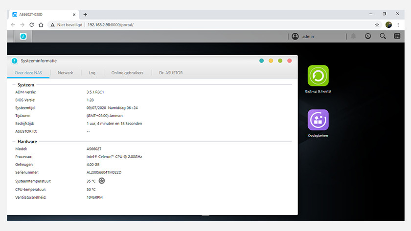Open Opslagbeheer app icon
Viewport: 411px width, 231px height.
pos(318,120)
